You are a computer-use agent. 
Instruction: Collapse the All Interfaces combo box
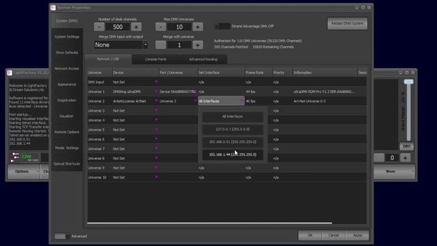click(x=242, y=101)
